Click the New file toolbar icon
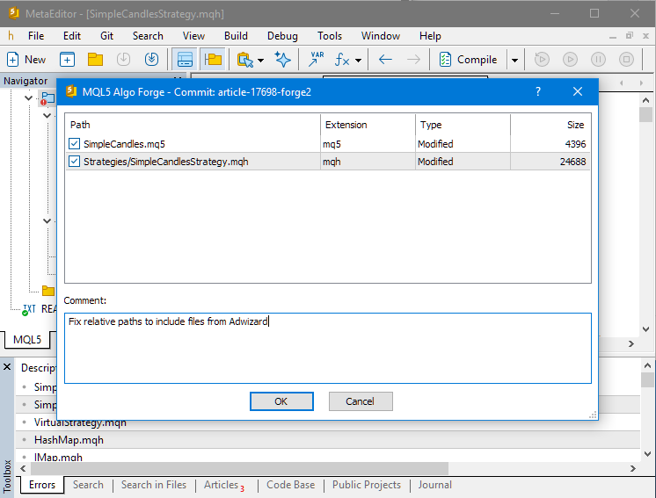 click(26, 60)
